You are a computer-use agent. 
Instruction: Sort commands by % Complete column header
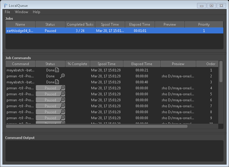coord(77,64)
